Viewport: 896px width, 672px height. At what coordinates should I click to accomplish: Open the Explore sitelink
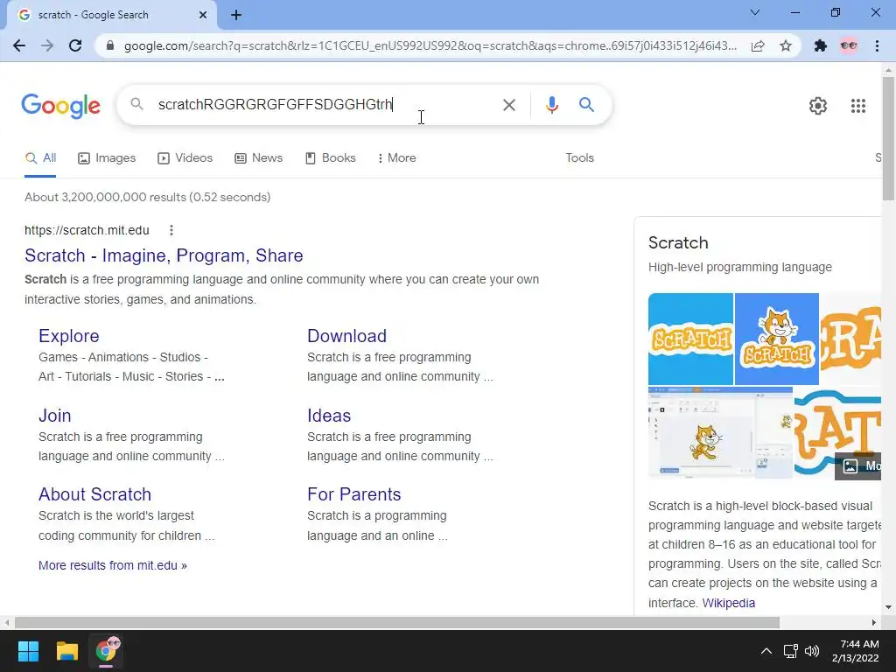tap(69, 336)
